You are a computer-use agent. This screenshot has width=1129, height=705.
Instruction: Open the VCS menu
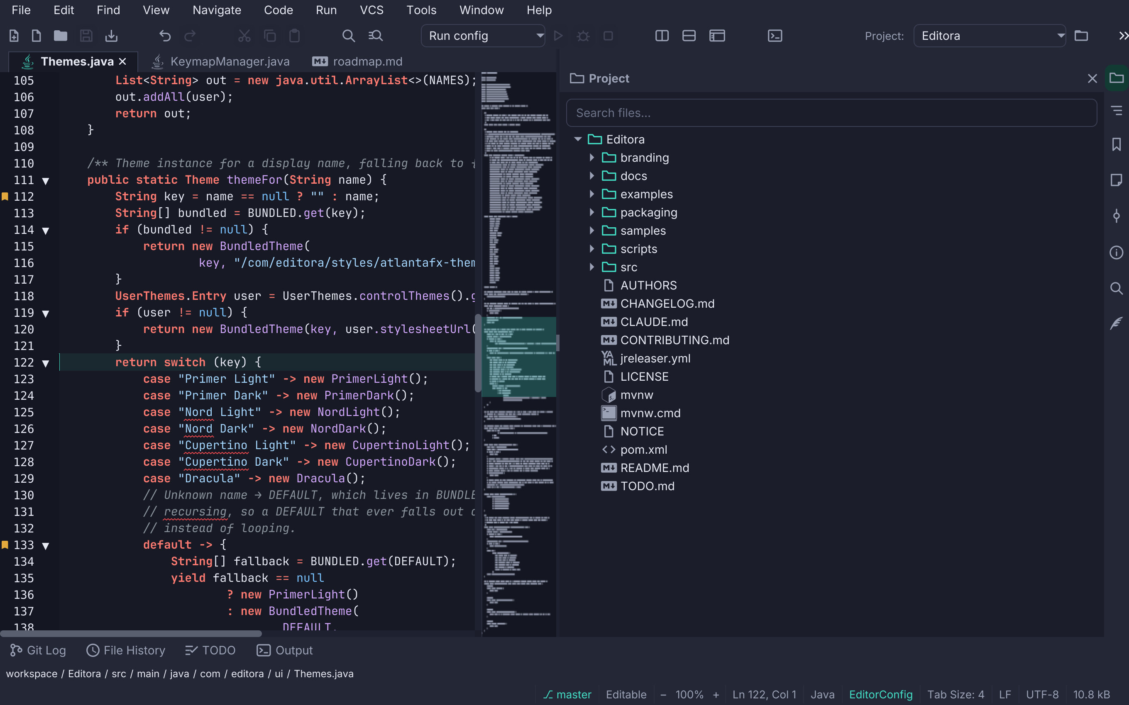coord(371,10)
